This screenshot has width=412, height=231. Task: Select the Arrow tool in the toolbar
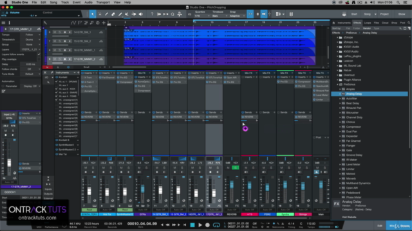coord(93,14)
